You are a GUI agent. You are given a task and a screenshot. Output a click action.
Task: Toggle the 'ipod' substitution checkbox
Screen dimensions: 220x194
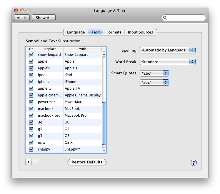[x=31, y=75]
